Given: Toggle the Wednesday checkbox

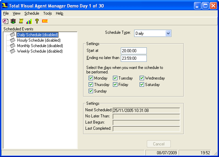Looking at the screenshot, I should click(x=142, y=78).
